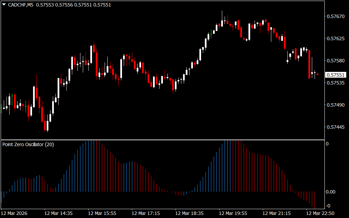Click the 12 Mar 19:55 time marker
This screenshot has width=349, height=218.
233,213
